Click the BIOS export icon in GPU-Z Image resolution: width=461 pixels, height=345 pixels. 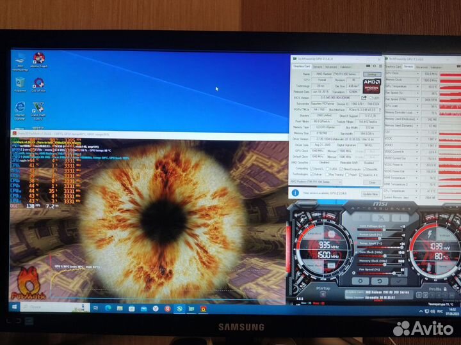point(364,98)
